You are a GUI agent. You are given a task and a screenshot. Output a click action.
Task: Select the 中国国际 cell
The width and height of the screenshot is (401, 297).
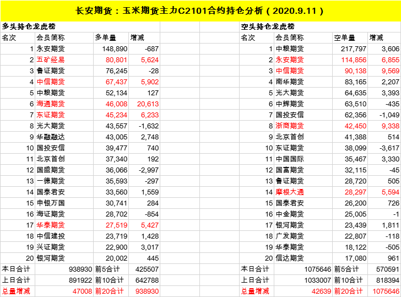pyautogui.click(x=304, y=159)
